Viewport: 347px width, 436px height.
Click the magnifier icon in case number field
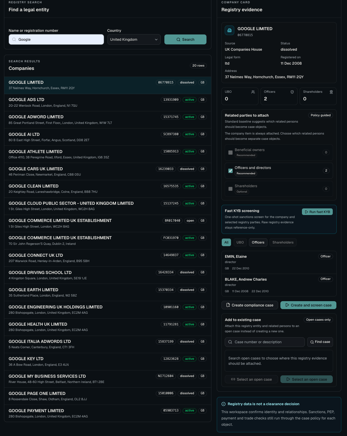click(230, 342)
